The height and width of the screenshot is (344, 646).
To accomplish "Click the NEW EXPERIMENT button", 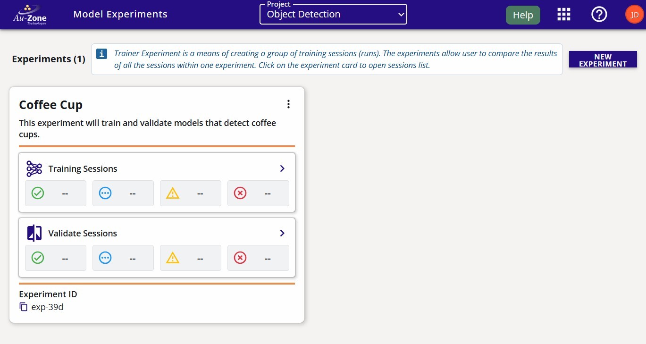I will 603,60.
